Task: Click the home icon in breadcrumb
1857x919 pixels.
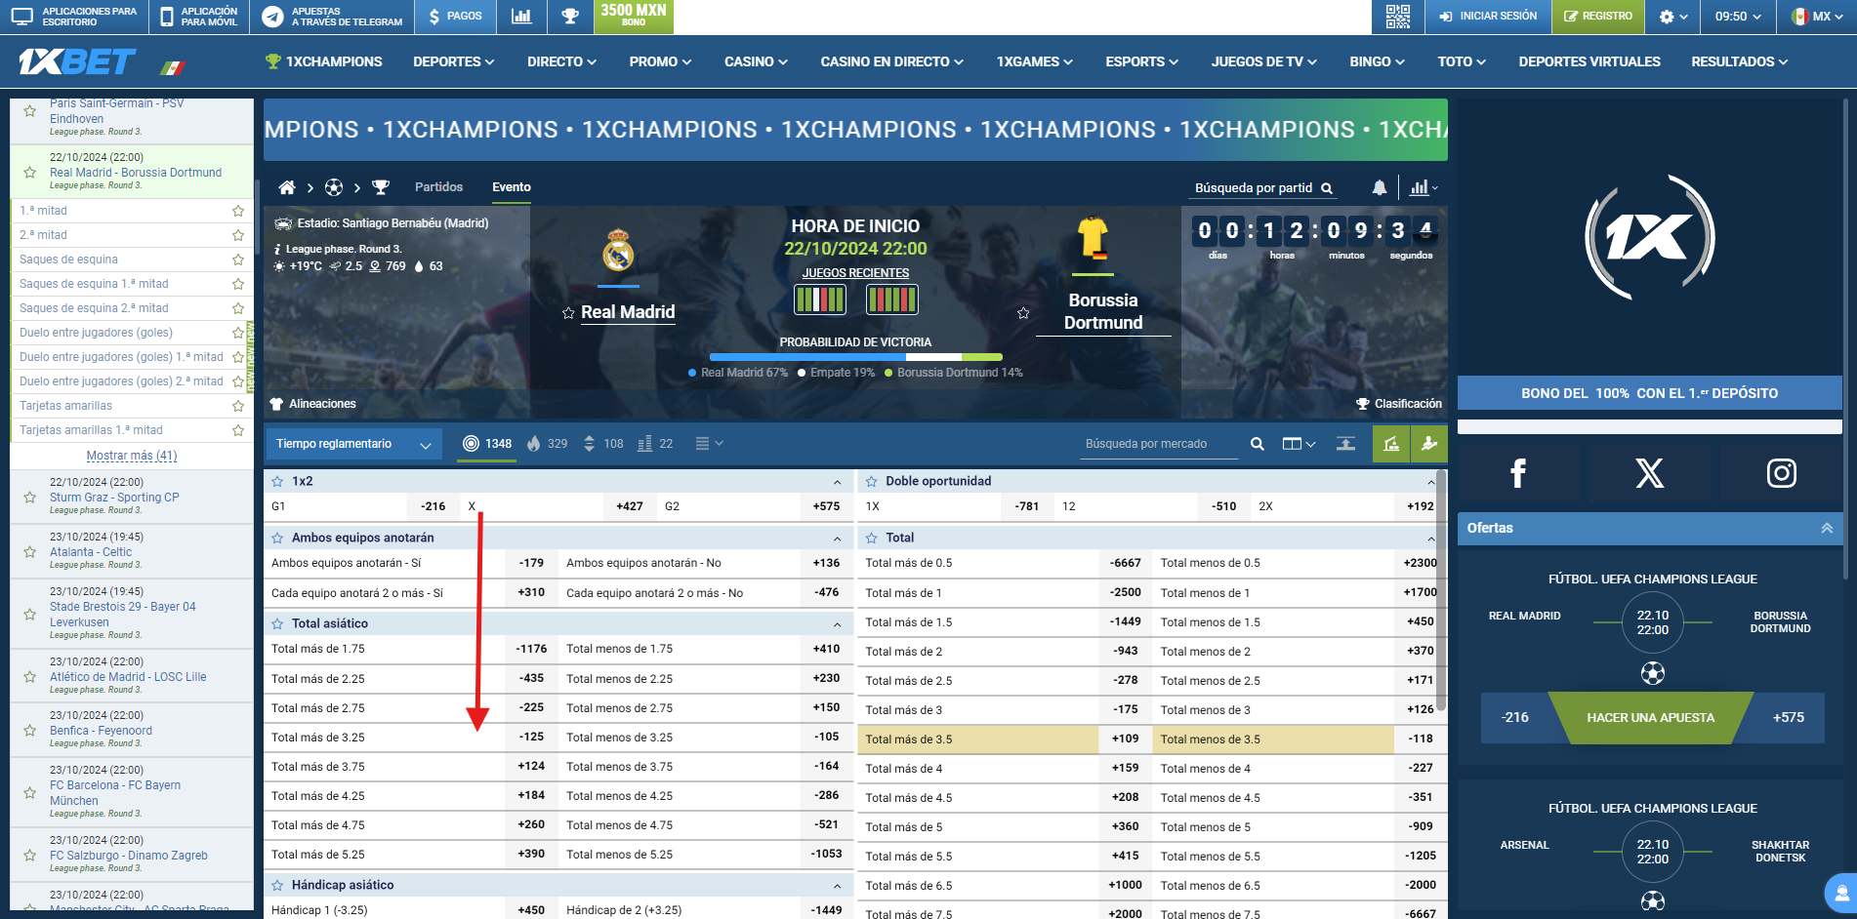Action: click(287, 187)
